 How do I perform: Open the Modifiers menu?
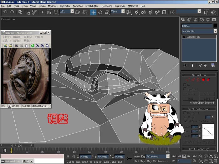53,6
